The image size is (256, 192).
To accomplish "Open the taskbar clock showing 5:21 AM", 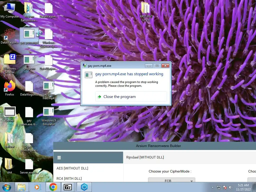I will point(243,187).
